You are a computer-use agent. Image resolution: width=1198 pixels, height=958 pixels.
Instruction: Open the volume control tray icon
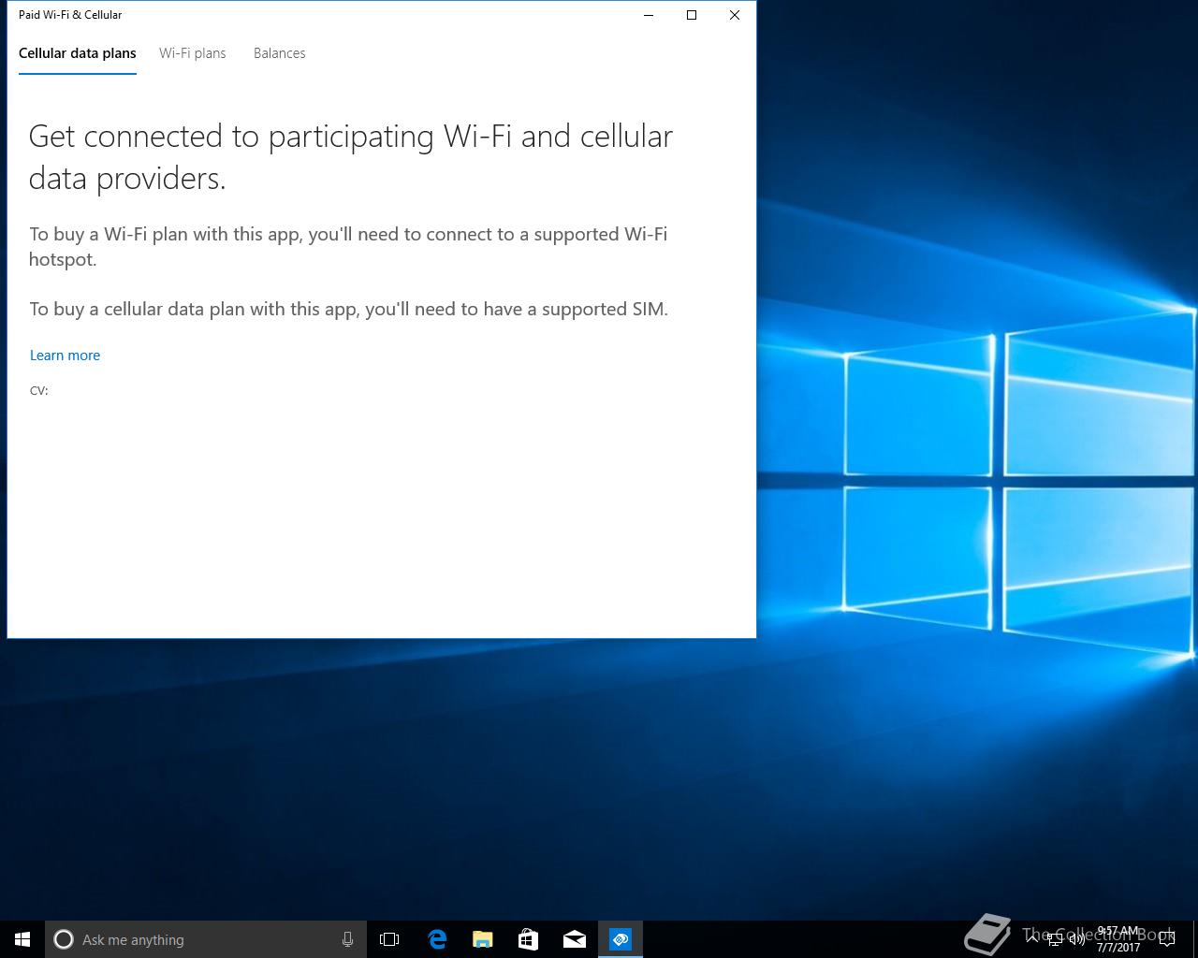coord(1077,939)
